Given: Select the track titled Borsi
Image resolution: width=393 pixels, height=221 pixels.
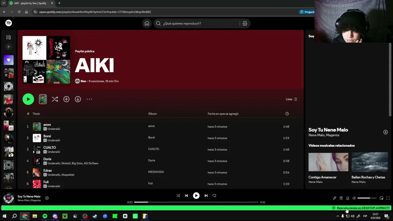Looking at the screenshot, I should click(x=47, y=136).
